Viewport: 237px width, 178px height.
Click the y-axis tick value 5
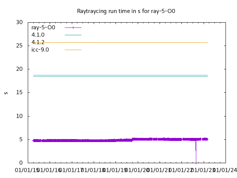[21, 139]
